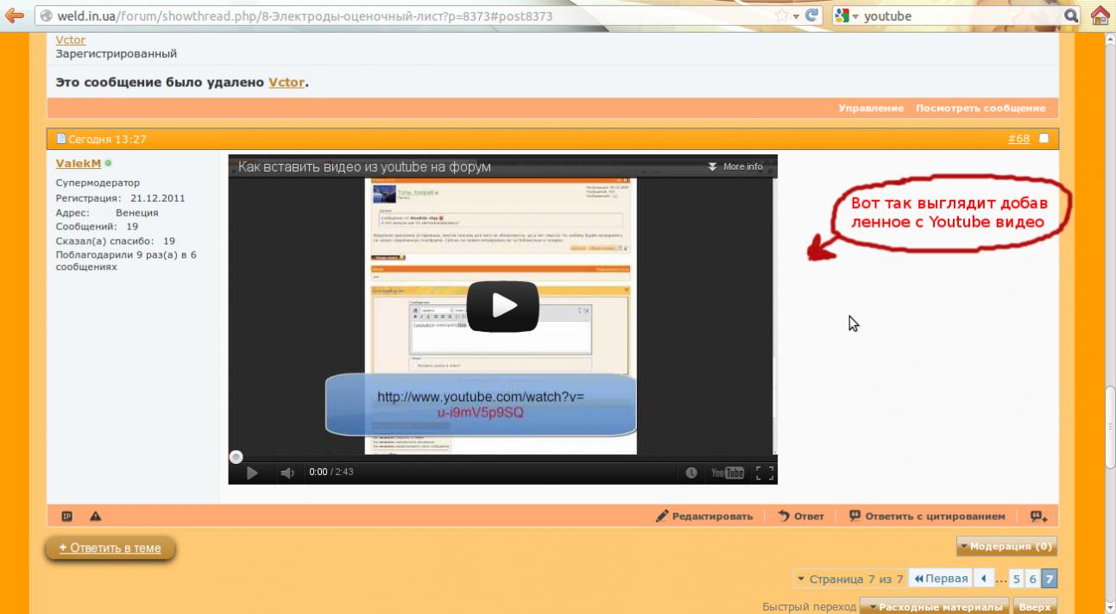Viewport: 1116px width, 614px height.
Task: View poster's IP address icon
Action: pos(67,517)
